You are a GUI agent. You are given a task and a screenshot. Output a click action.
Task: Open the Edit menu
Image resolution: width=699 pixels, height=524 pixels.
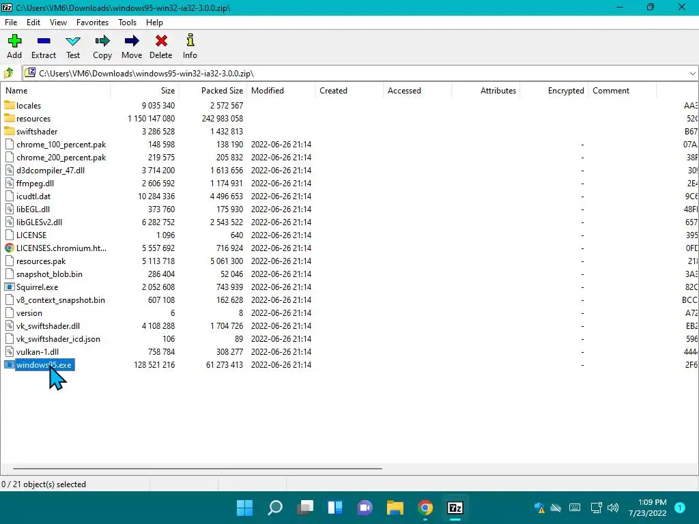pos(33,23)
